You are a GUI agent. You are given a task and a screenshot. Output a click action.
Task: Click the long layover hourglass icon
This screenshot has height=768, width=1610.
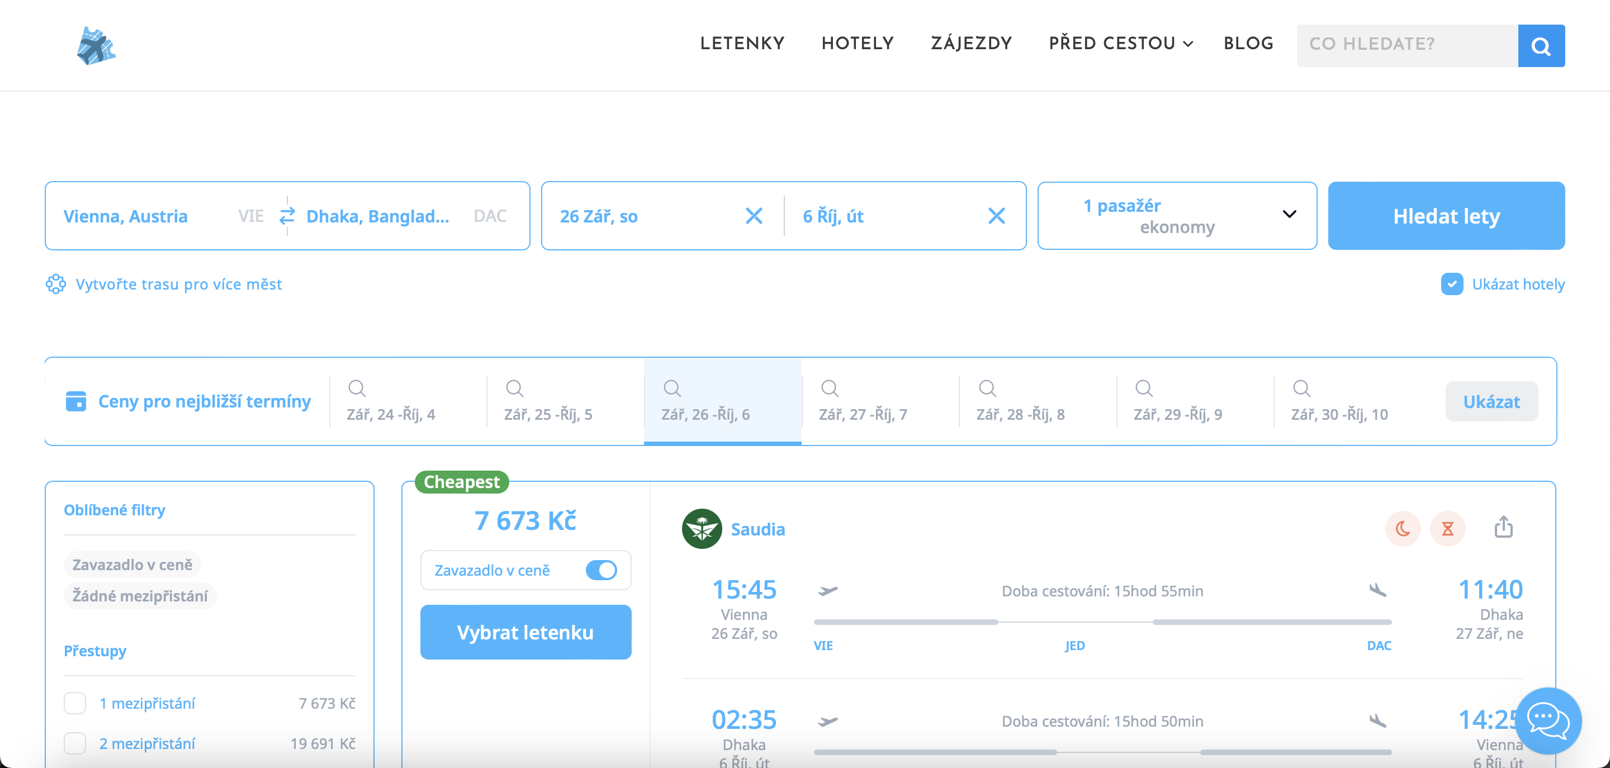[x=1447, y=529]
